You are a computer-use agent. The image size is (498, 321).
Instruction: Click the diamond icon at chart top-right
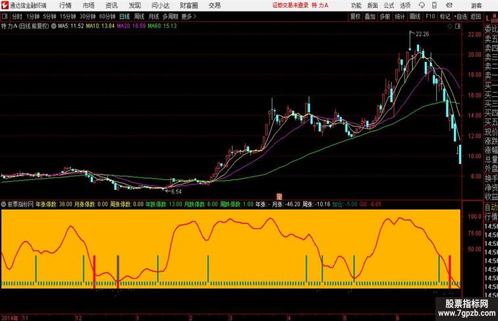tap(450, 26)
